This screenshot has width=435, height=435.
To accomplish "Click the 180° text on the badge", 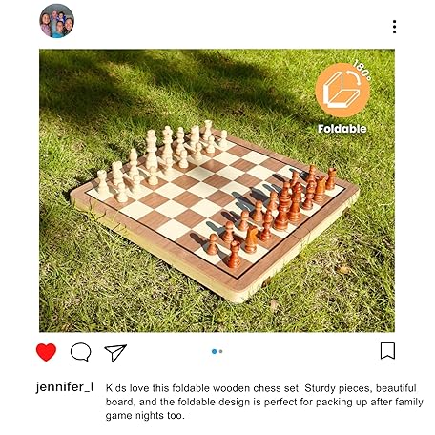I will 362,70.
